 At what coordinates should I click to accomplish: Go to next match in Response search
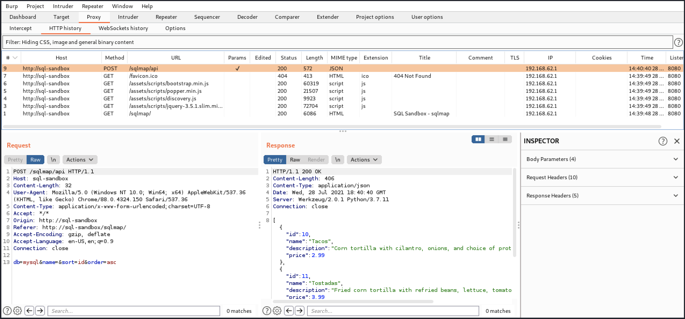[x=300, y=311]
